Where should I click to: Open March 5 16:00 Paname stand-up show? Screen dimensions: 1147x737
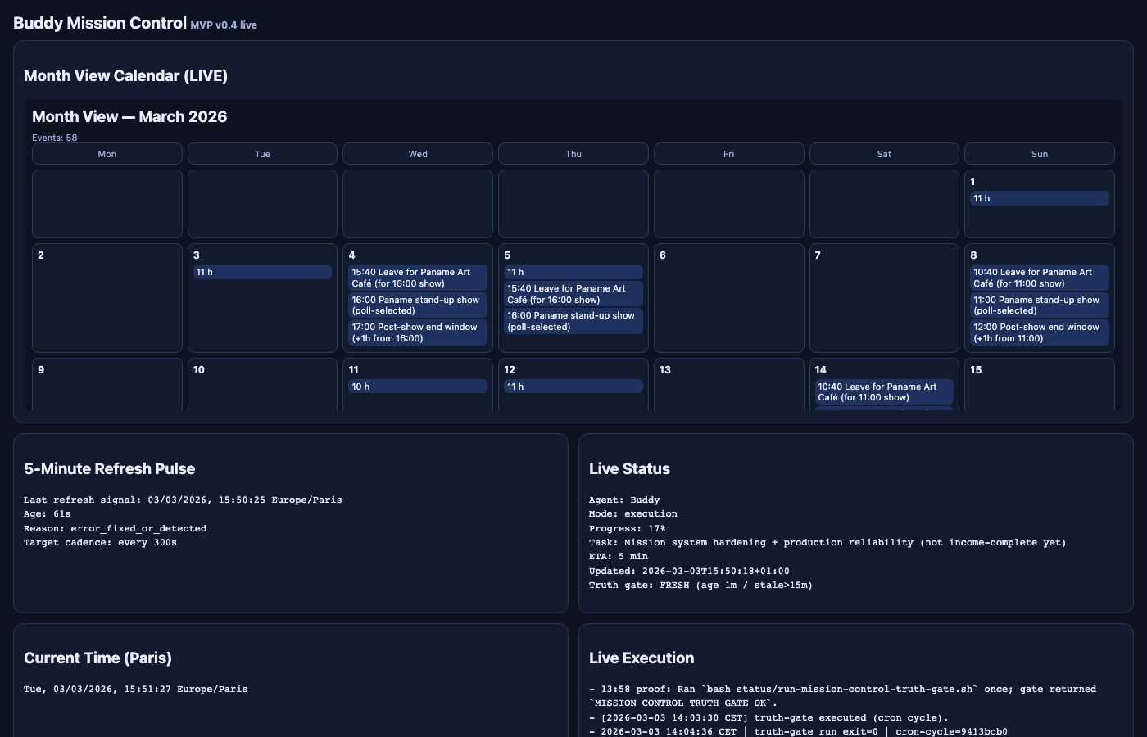573,321
